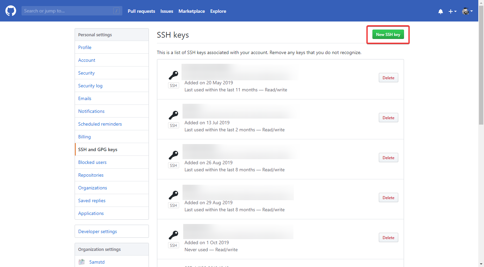Open the Security log settings
Image resolution: width=484 pixels, height=267 pixels.
point(90,86)
